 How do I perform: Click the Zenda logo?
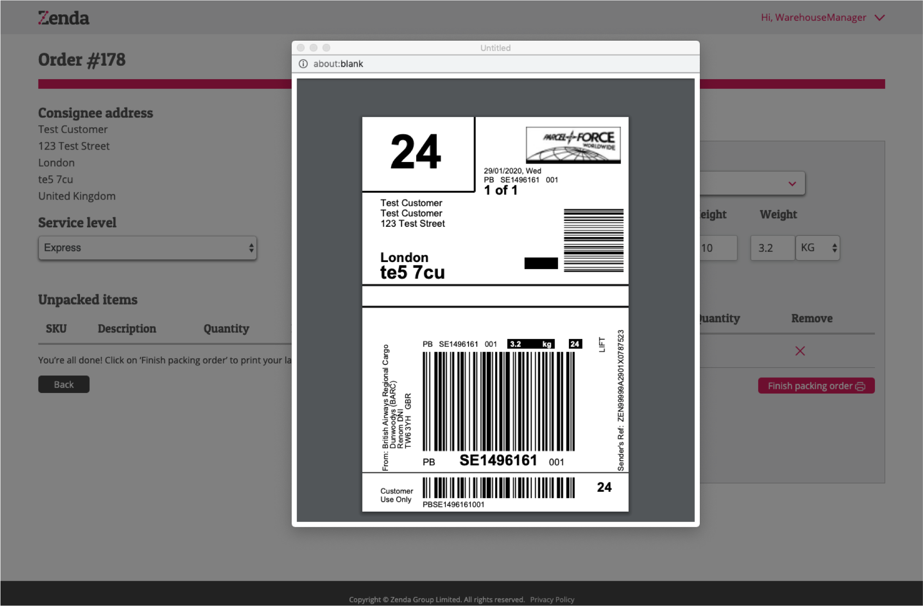63,18
